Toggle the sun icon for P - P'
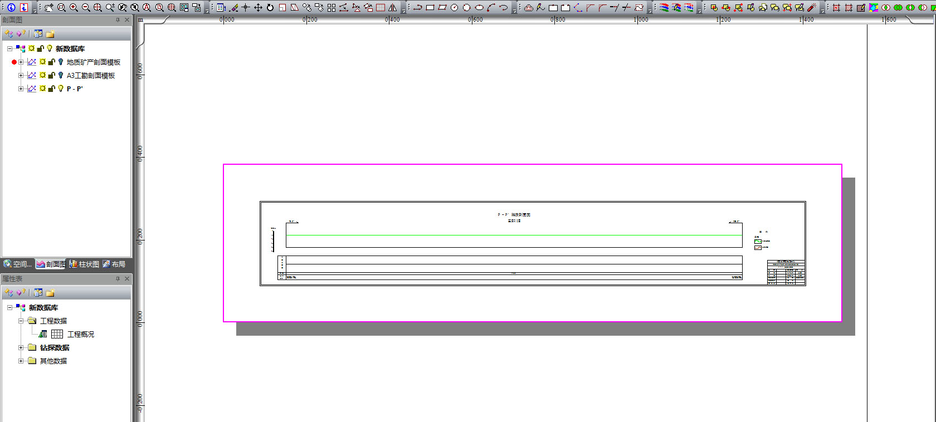This screenshot has height=422, width=936. tap(42, 89)
